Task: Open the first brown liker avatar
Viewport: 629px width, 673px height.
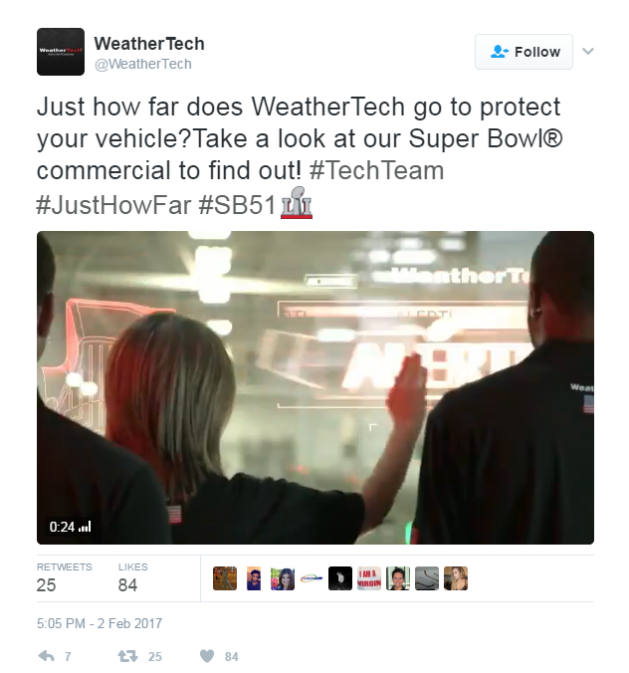Action: pos(225,578)
